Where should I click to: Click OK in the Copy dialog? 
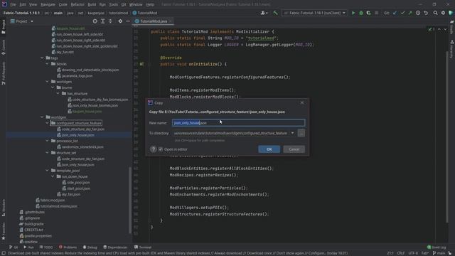[269, 149]
